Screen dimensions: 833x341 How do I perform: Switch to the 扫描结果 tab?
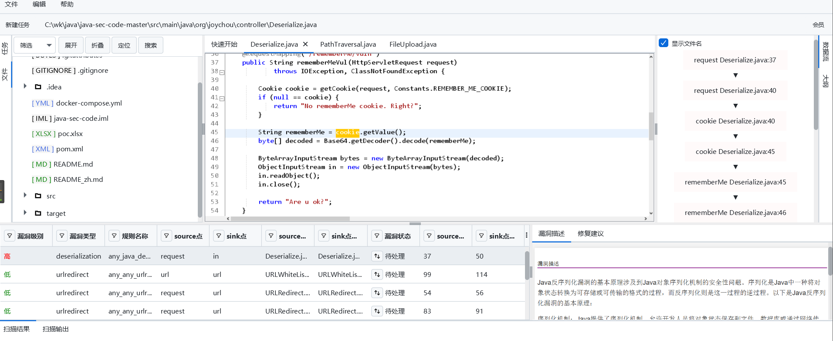pos(17,329)
